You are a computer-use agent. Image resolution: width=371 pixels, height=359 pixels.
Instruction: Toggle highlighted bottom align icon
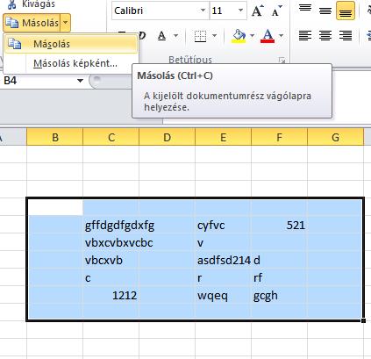tap(346, 11)
